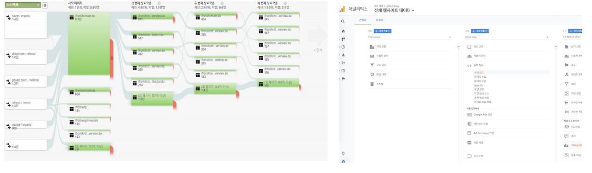Open the Customization dashboard icon in sidebar
The image size is (592, 173).
coord(343,39)
